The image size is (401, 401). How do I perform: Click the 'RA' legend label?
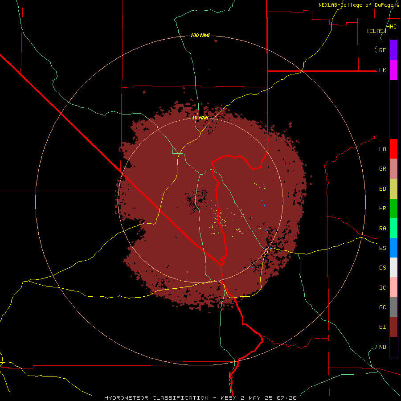pos(382,229)
